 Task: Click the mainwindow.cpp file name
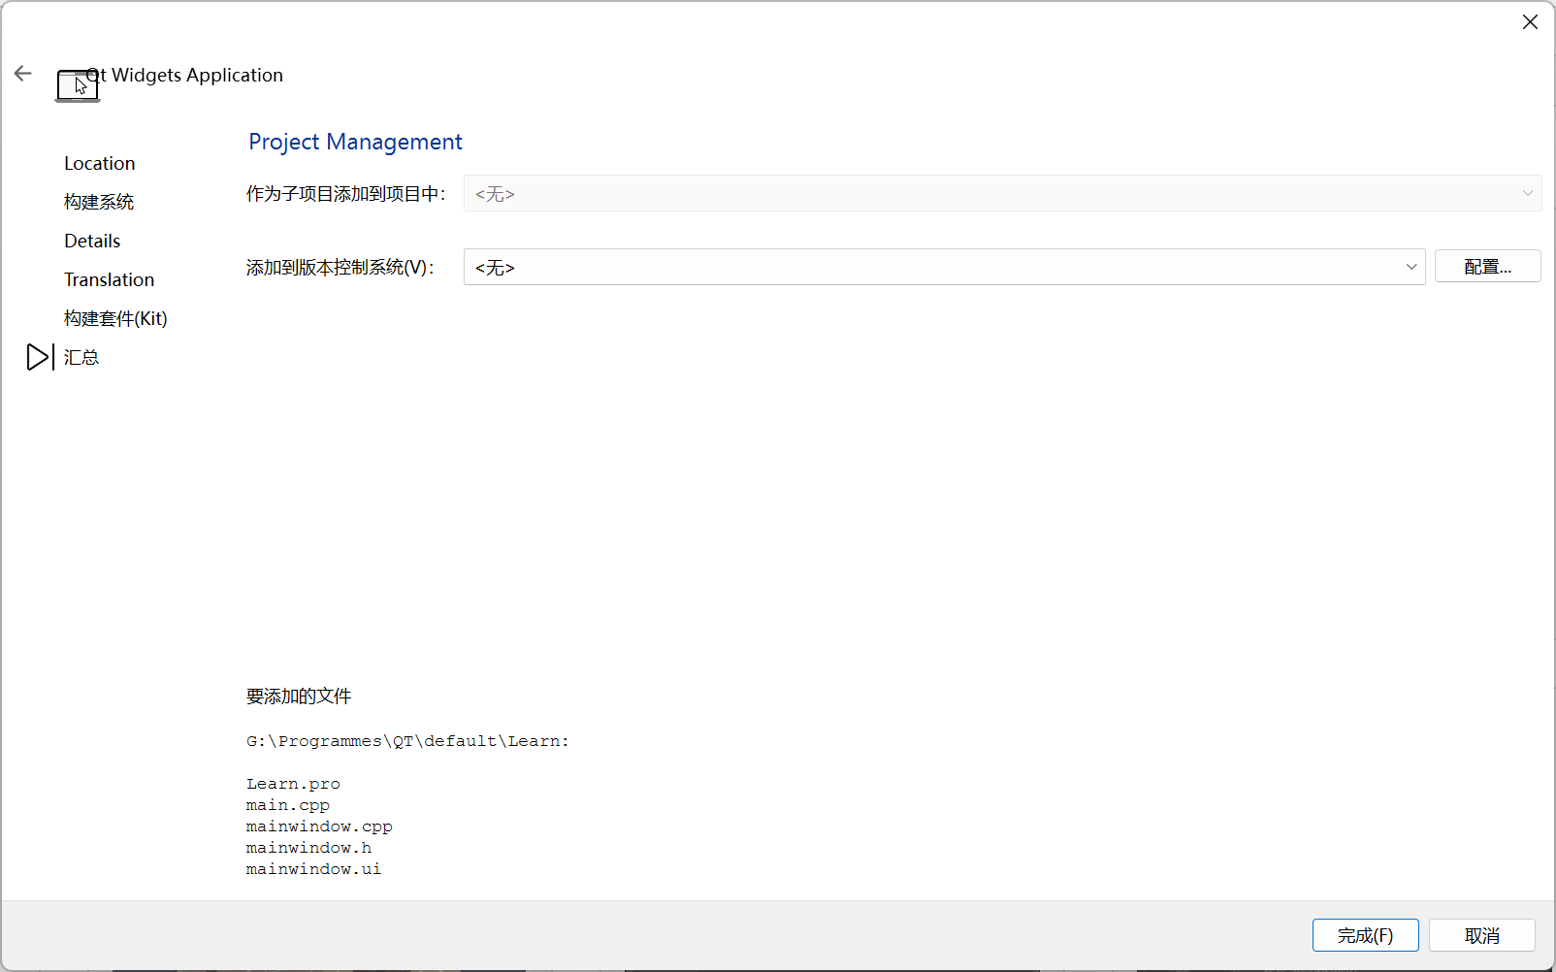tap(319, 826)
